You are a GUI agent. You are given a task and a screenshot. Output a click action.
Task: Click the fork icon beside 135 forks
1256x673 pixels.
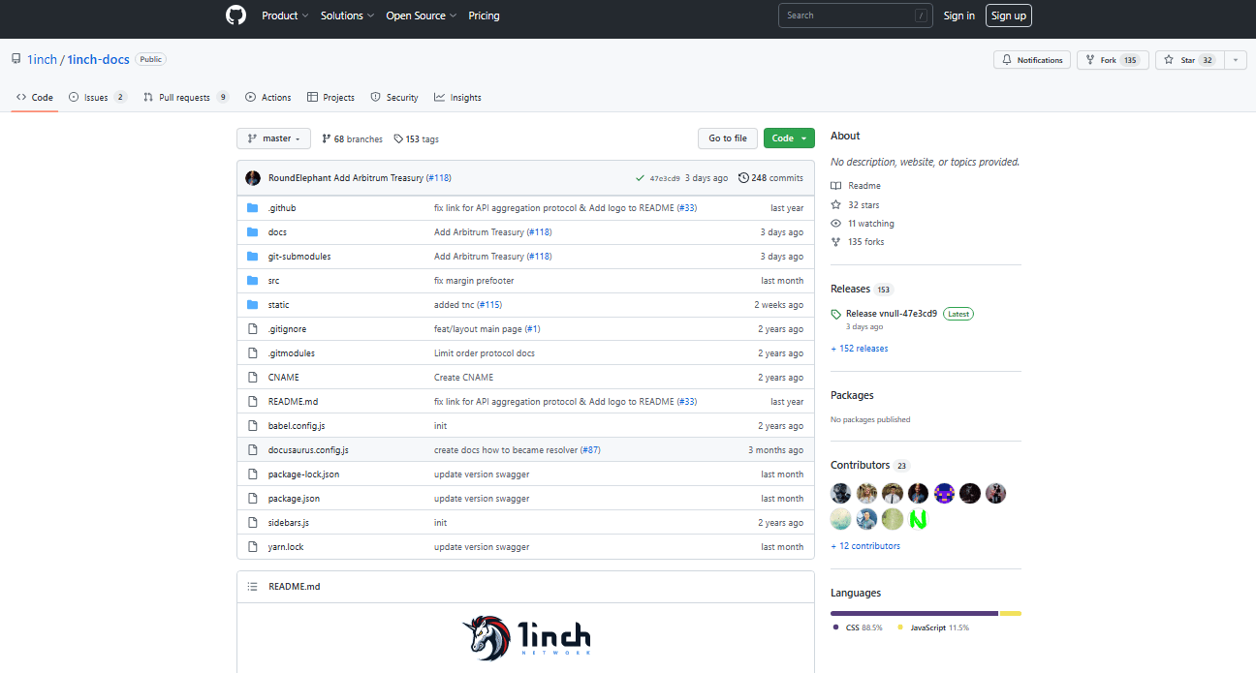[x=836, y=242]
